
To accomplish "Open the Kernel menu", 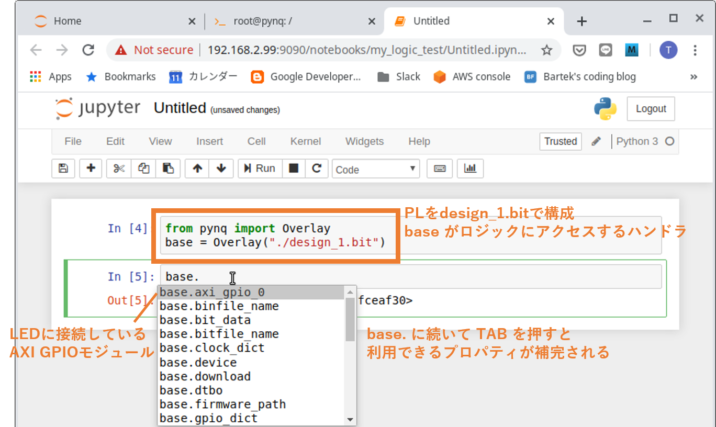I will tap(305, 141).
